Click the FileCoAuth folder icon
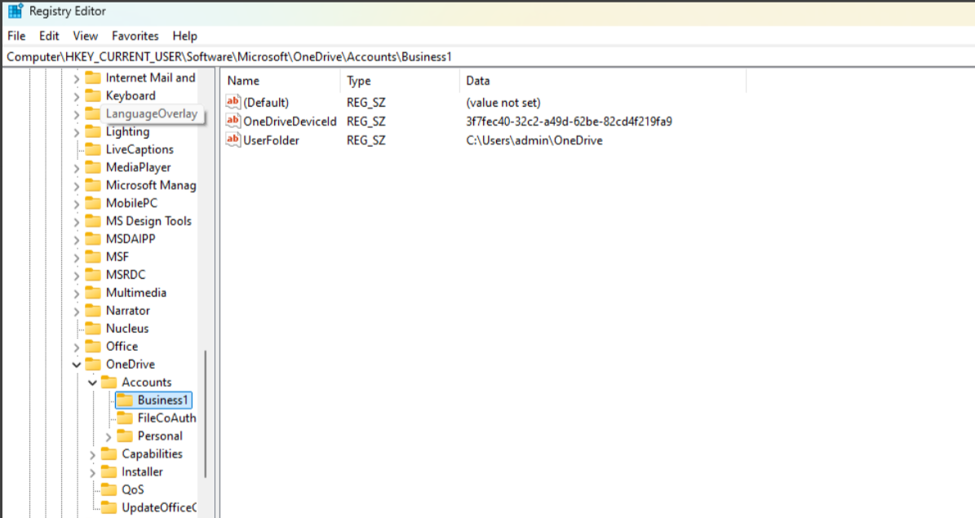975x518 pixels. [x=125, y=418]
